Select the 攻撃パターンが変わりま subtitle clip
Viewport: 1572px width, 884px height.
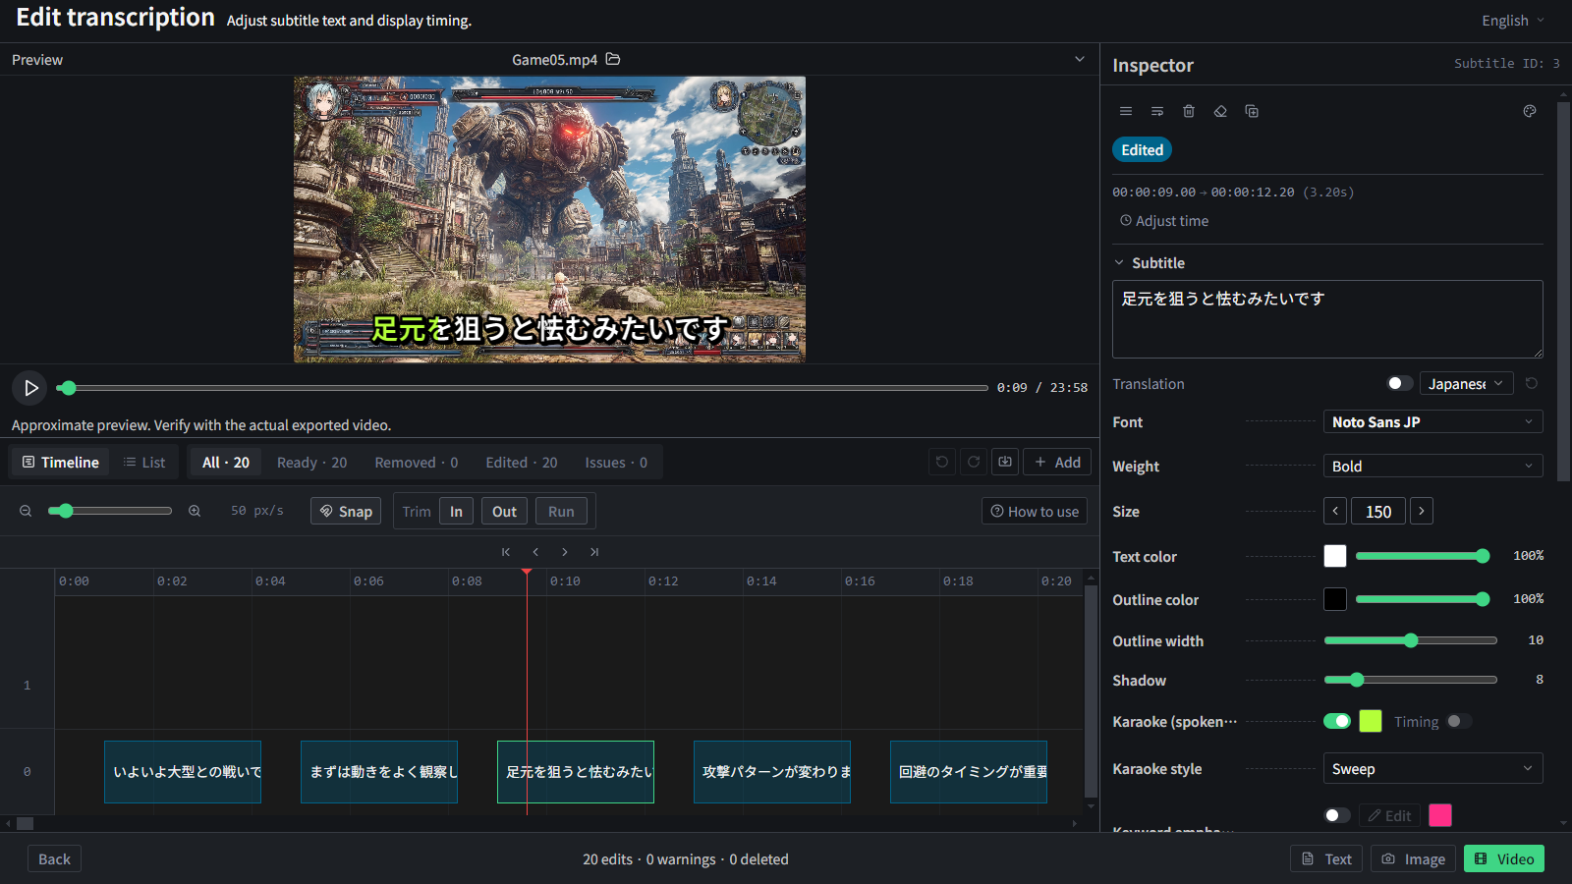click(x=772, y=772)
